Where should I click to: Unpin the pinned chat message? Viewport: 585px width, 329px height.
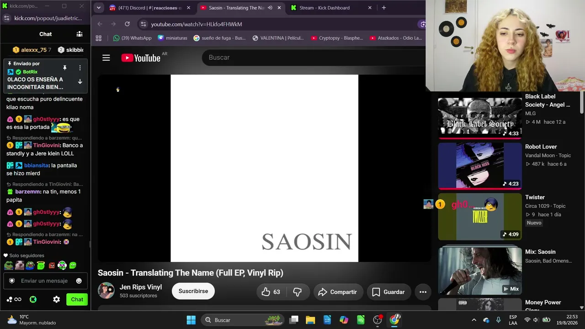tap(65, 68)
